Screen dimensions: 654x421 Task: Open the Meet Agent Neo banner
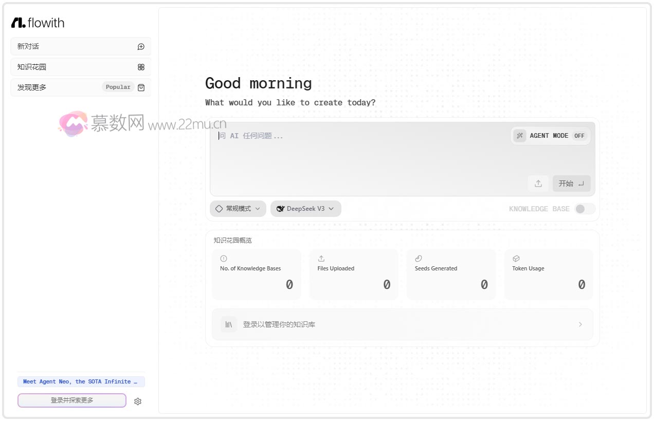click(x=81, y=382)
